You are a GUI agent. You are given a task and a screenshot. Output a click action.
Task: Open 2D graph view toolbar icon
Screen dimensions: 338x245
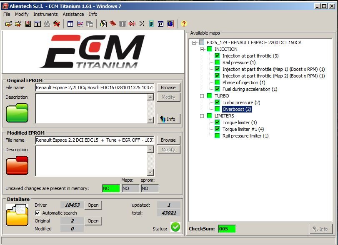click(x=80, y=24)
